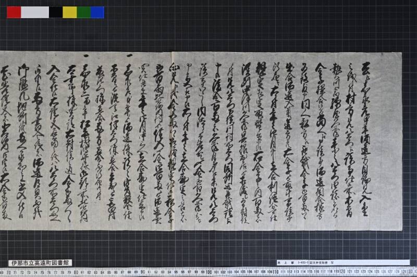This screenshot has height=277, width=417.
Task: Click the number 85 on the ruler
Action: [109, 272]
